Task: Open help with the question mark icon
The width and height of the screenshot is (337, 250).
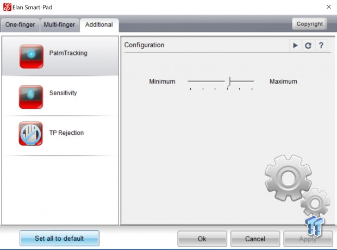Action: (321, 45)
